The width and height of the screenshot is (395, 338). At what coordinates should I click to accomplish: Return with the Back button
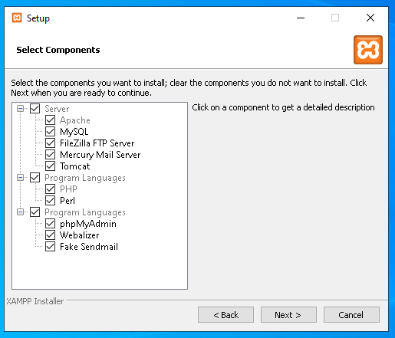pyautogui.click(x=225, y=315)
